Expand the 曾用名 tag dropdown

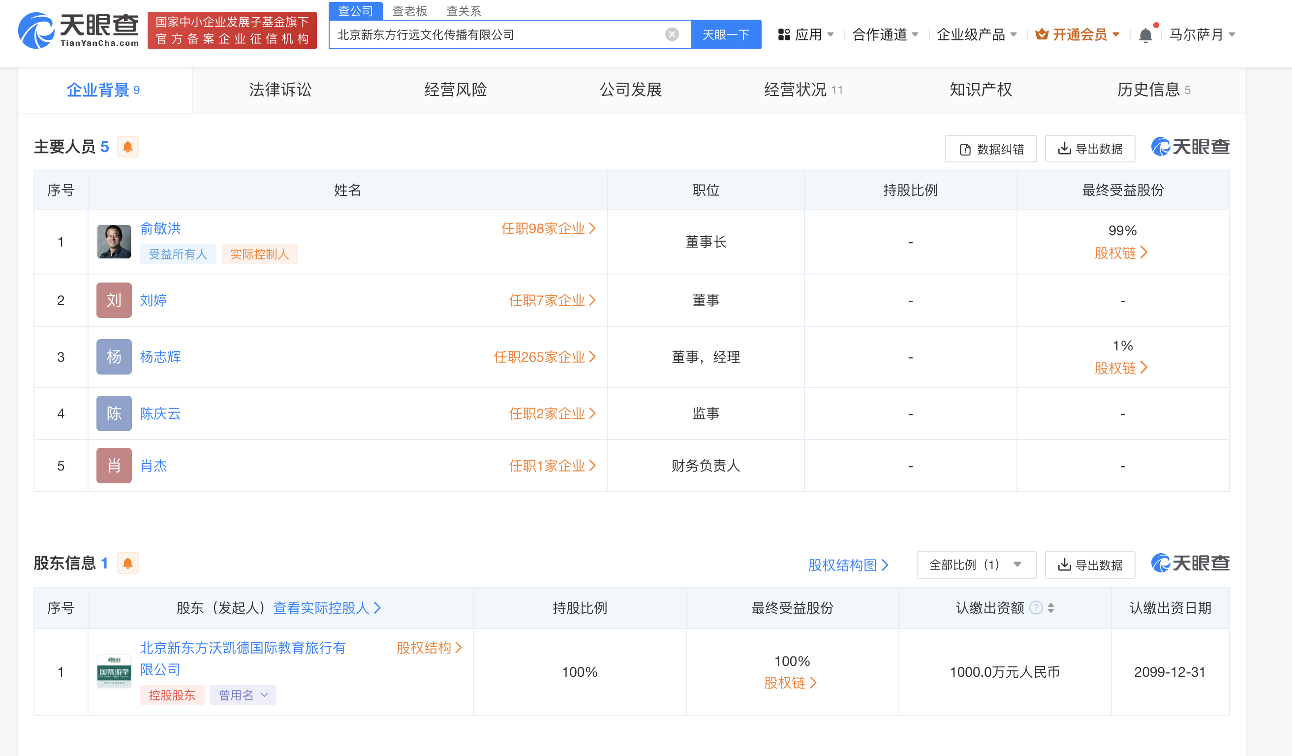pyautogui.click(x=243, y=695)
